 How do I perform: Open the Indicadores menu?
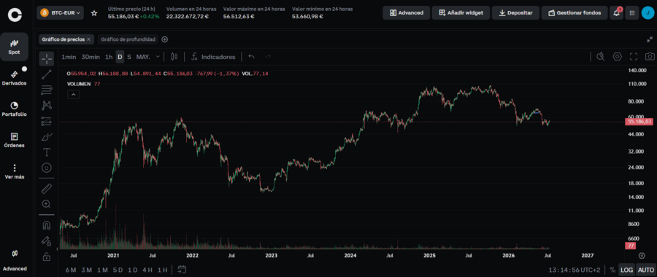pos(214,56)
